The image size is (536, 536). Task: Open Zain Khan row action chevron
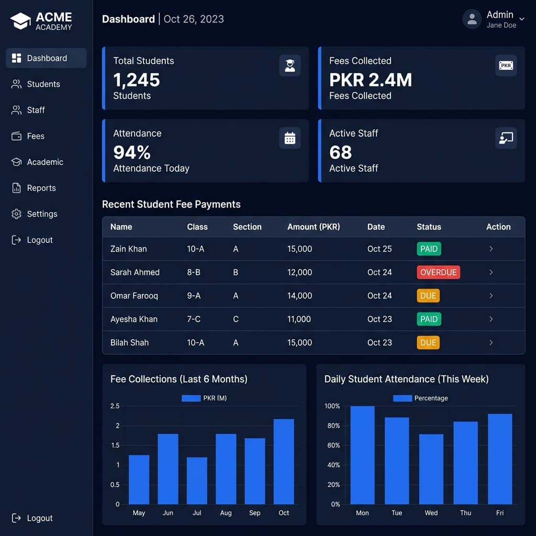[491, 249]
